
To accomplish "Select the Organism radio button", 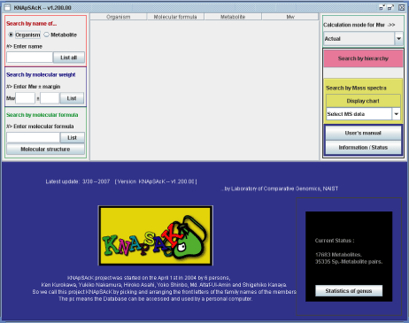I will 11,35.
